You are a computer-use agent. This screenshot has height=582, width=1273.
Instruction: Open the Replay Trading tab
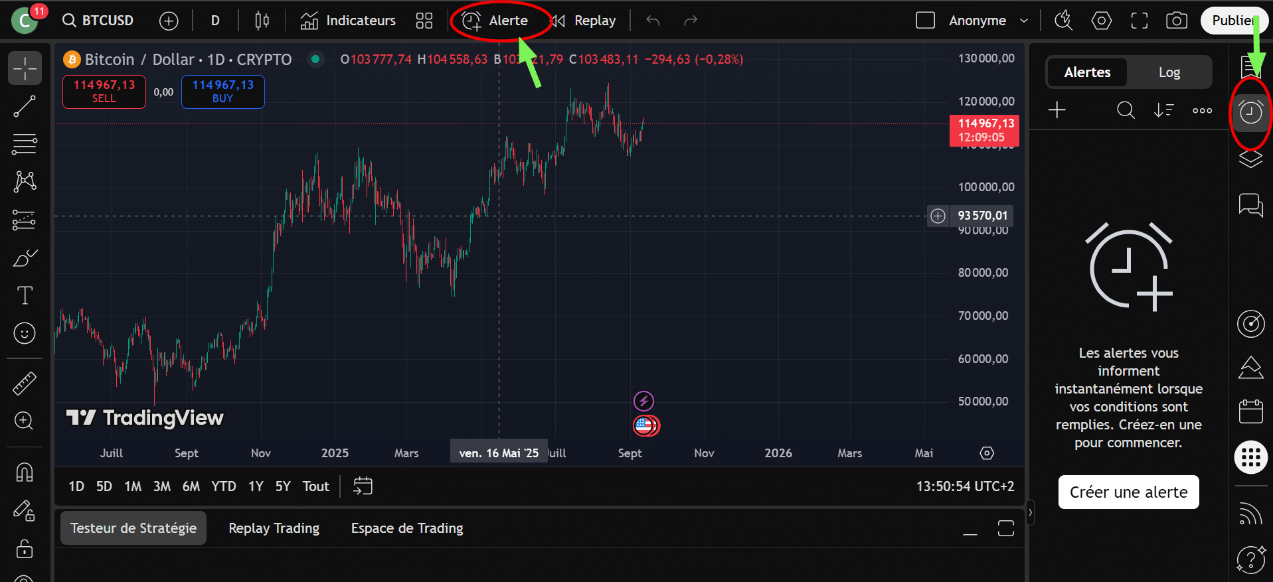274,528
